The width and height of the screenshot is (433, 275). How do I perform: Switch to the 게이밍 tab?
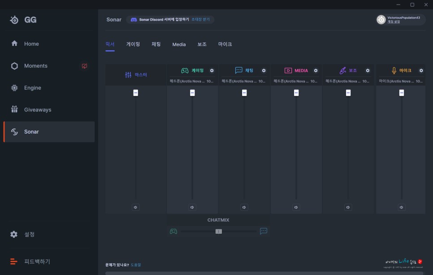(133, 44)
